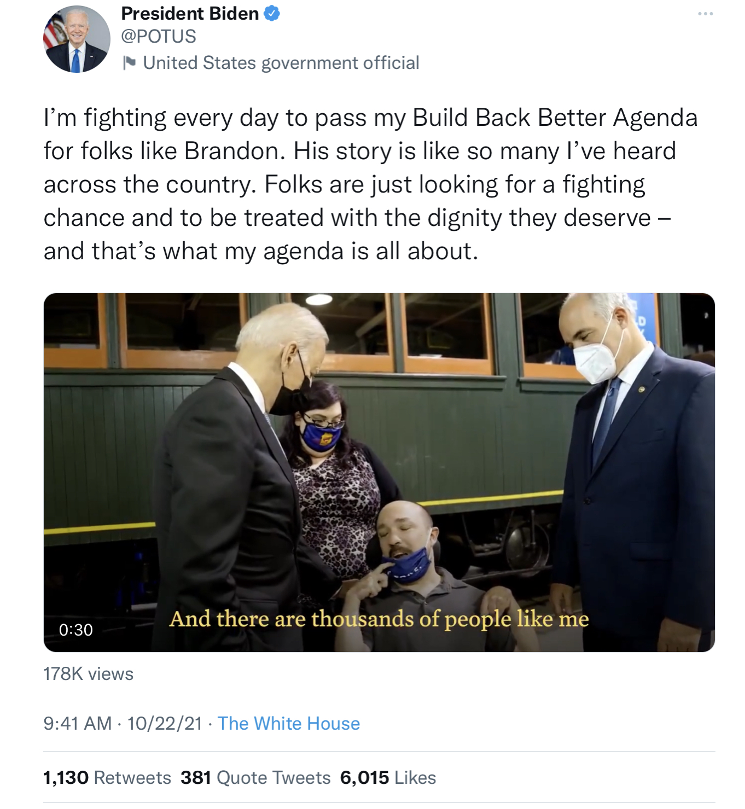Click the video subtitle caption text
The height and width of the screenshot is (809, 745).
(x=379, y=619)
